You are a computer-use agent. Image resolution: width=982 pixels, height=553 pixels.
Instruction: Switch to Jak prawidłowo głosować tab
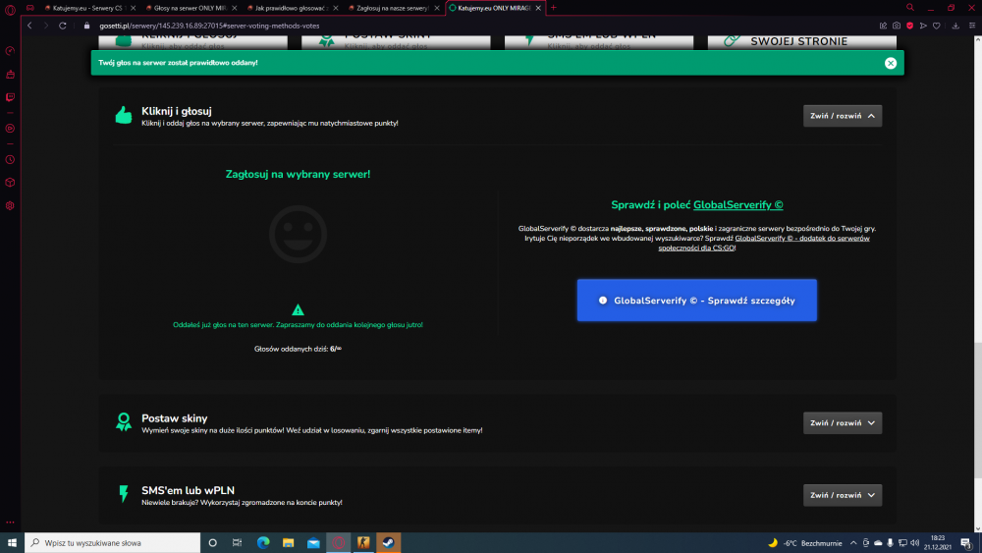click(x=292, y=8)
